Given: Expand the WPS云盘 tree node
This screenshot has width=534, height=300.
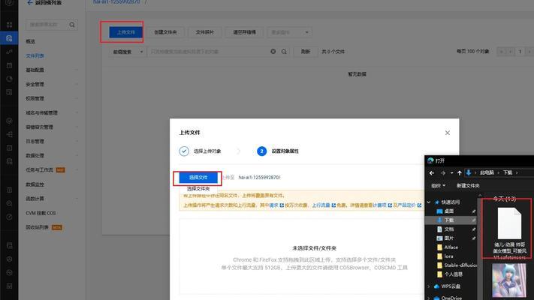Looking at the screenshot, I should (429, 286).
